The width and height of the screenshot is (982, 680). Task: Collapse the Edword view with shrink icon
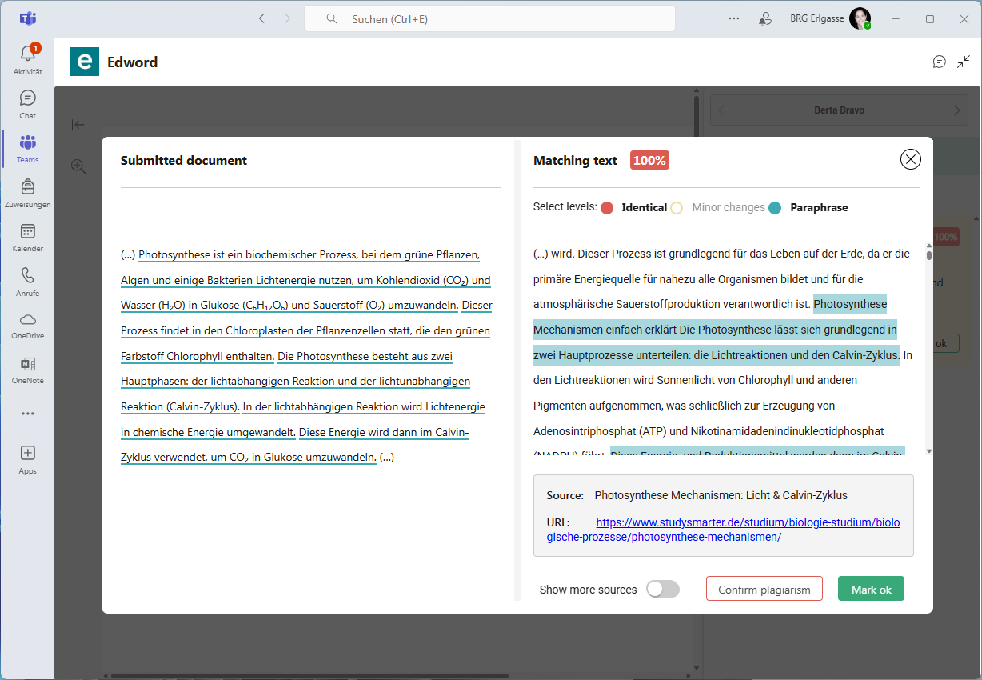coord(963,62)
